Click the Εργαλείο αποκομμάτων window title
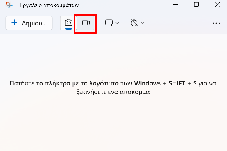 pyautogui.click(x=49, y=5)
